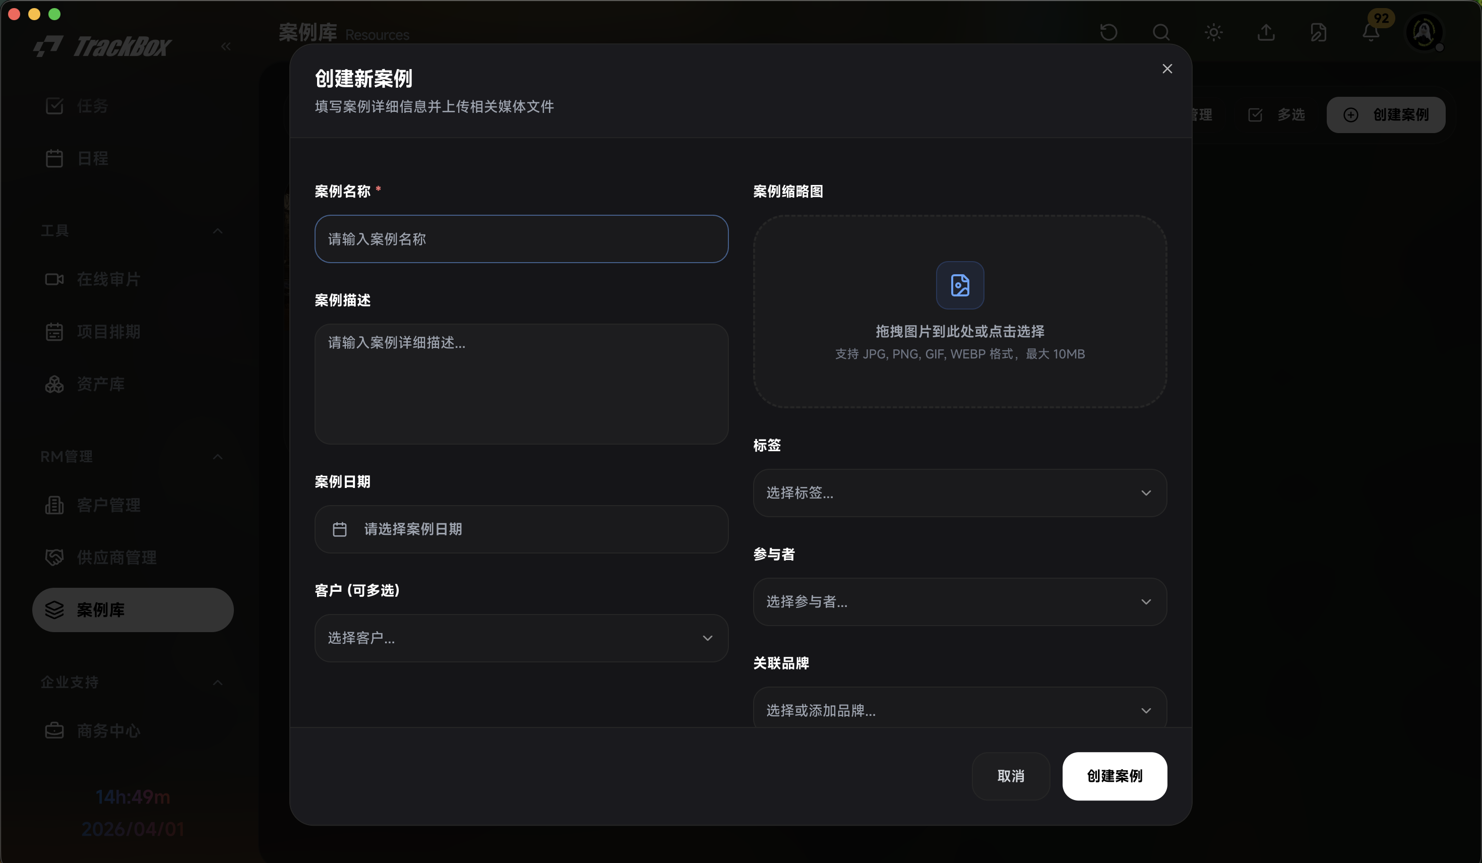
Task: Click the 供应商管理 handshake icon
Action: pos(54,557)
